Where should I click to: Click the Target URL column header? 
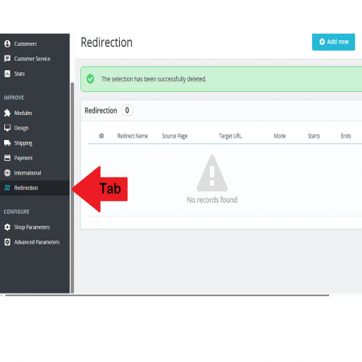(230, 136)
